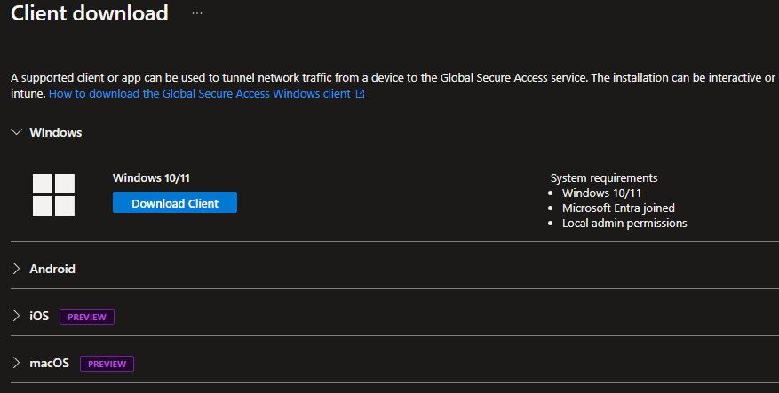Image resolution: width=779 pixels, height=393 pixels.
Task: Click the PREVIEW badge beside iOS
Action: click(x=87, y=317)
